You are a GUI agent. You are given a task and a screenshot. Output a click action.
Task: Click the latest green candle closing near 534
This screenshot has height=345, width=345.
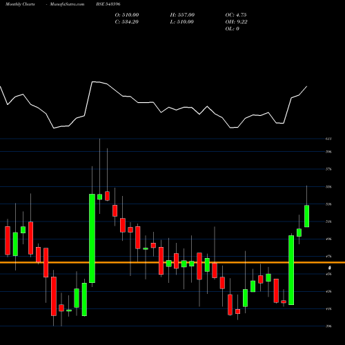click(x=306, y=216)
